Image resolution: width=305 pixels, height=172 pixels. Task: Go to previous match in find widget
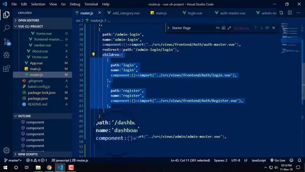(255, 28)
